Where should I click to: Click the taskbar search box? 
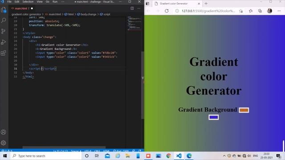pyautogui.click(x=46, y=156)
